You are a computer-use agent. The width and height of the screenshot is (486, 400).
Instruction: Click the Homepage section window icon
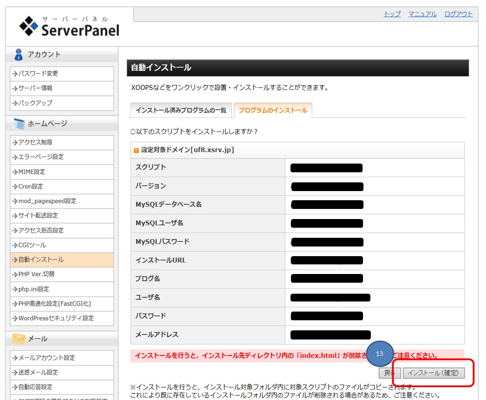(x=18, y=124)
